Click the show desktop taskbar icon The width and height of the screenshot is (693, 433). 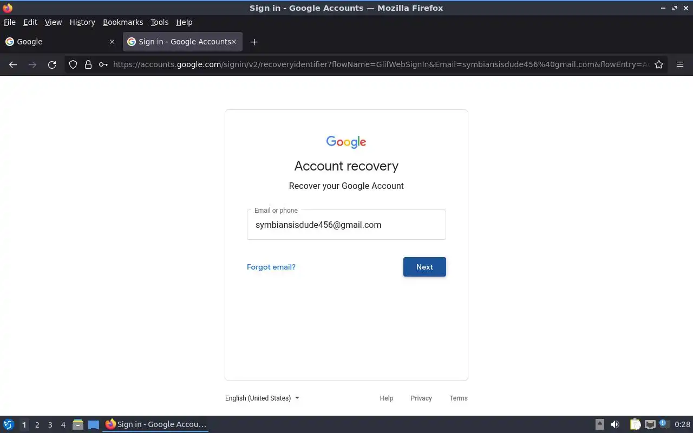[x=94, y=424]
